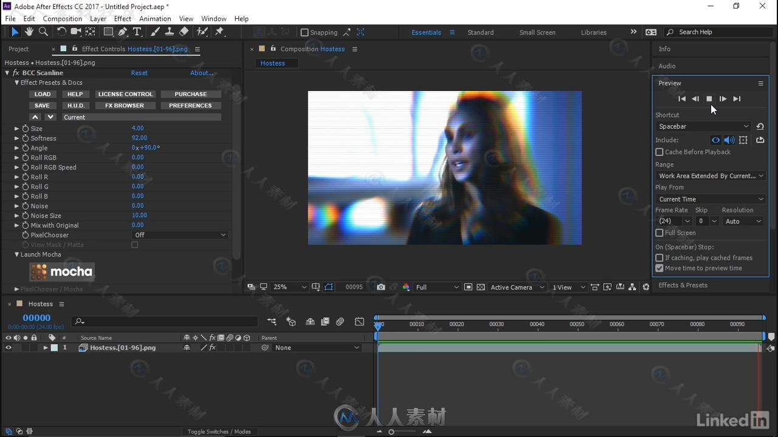Select the Selection arrow tool
The image size is (778, 437).
click(x=15, y=32)
